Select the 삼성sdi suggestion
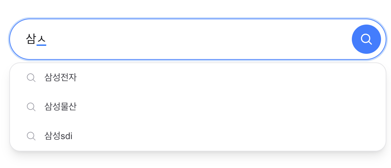The image size is (391, 168). pos(58,136)
